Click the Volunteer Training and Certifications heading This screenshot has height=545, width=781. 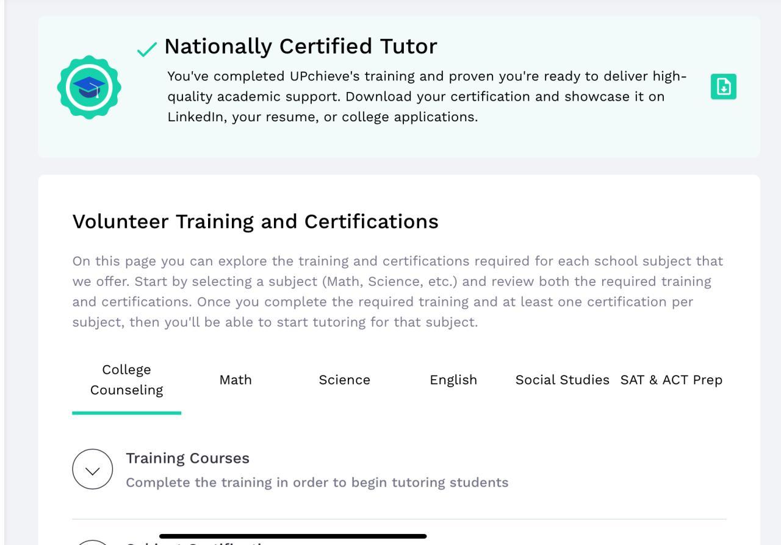click(255, 221)
